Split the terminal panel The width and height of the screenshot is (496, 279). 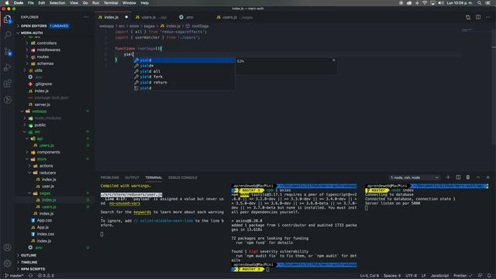click(458, 177)
